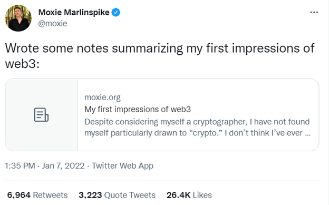View the 26.4K Likes list

(x=189, y=195)
